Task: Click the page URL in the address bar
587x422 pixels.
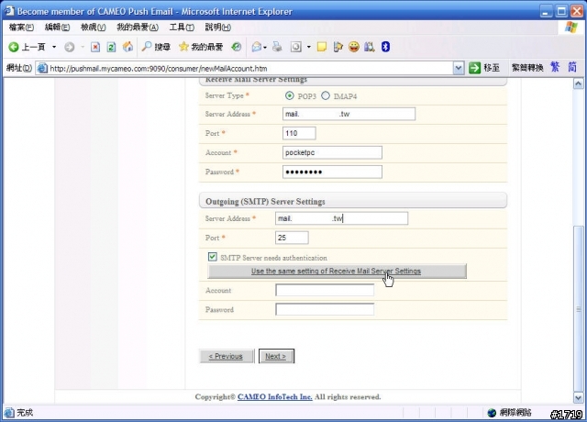Action: tap(159, 69)
